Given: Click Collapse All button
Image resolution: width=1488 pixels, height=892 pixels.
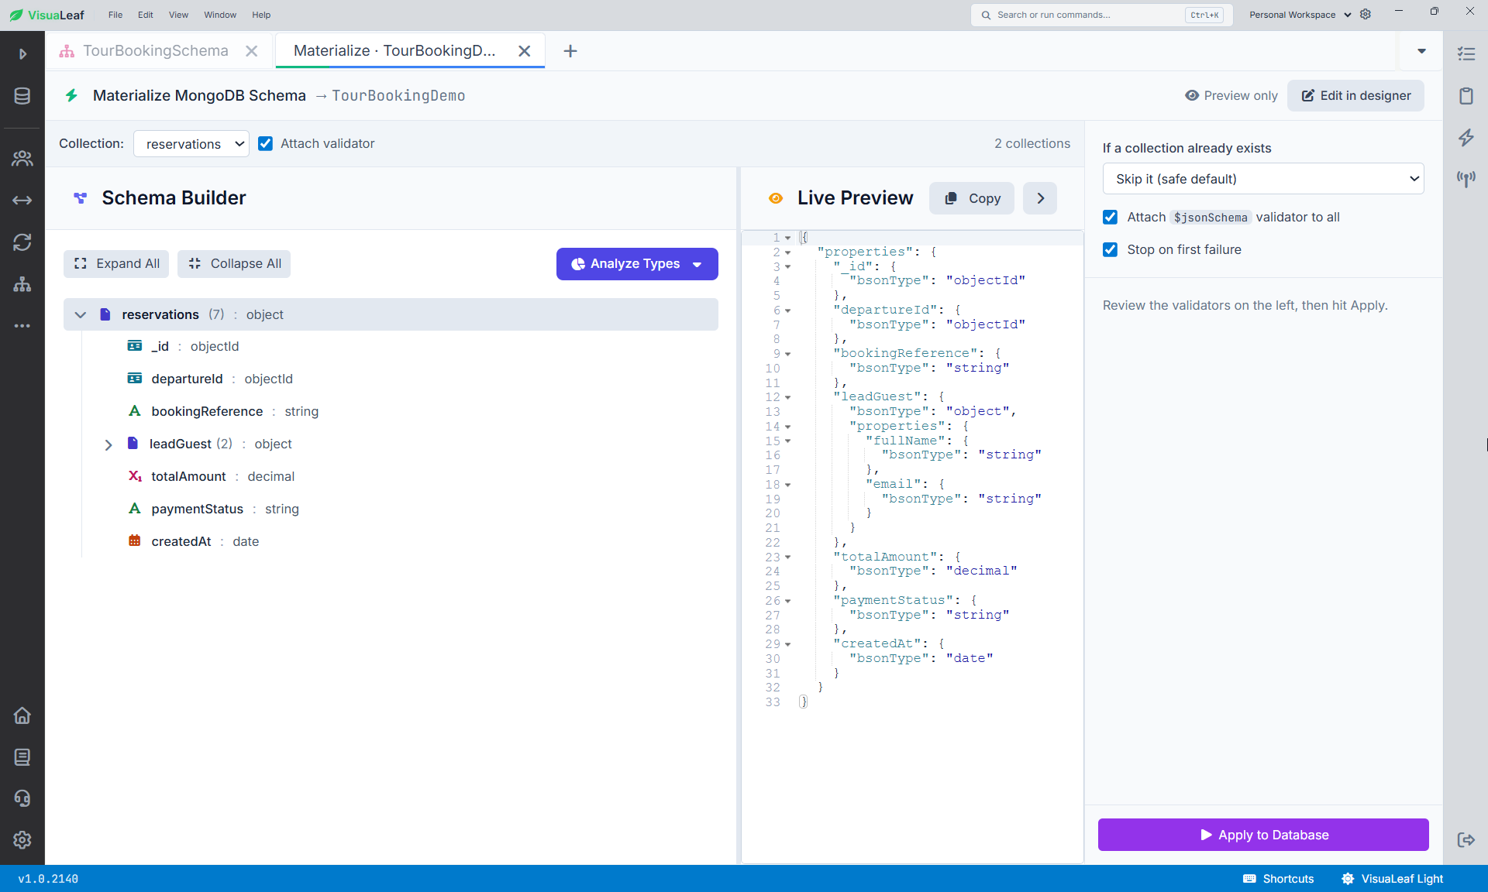Looking at the screenshot, I should [x=234, y=264].
